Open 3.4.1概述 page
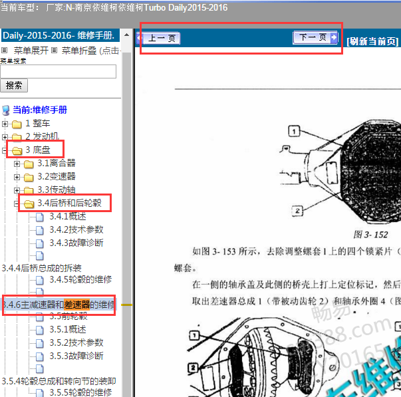 click(x=68, y=216)
